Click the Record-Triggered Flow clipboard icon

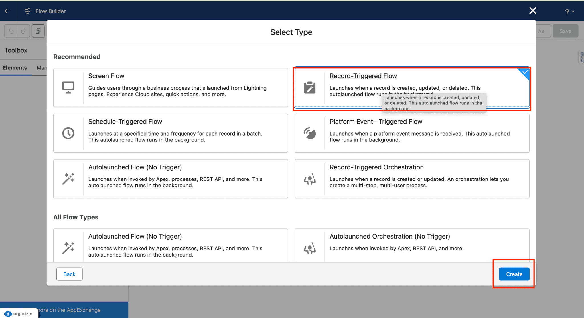pyautogui.click(x=310, y=87)
